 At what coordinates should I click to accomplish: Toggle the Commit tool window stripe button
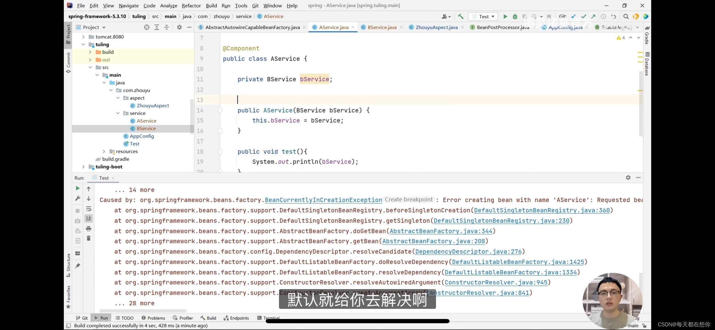(x=68, y=63)
